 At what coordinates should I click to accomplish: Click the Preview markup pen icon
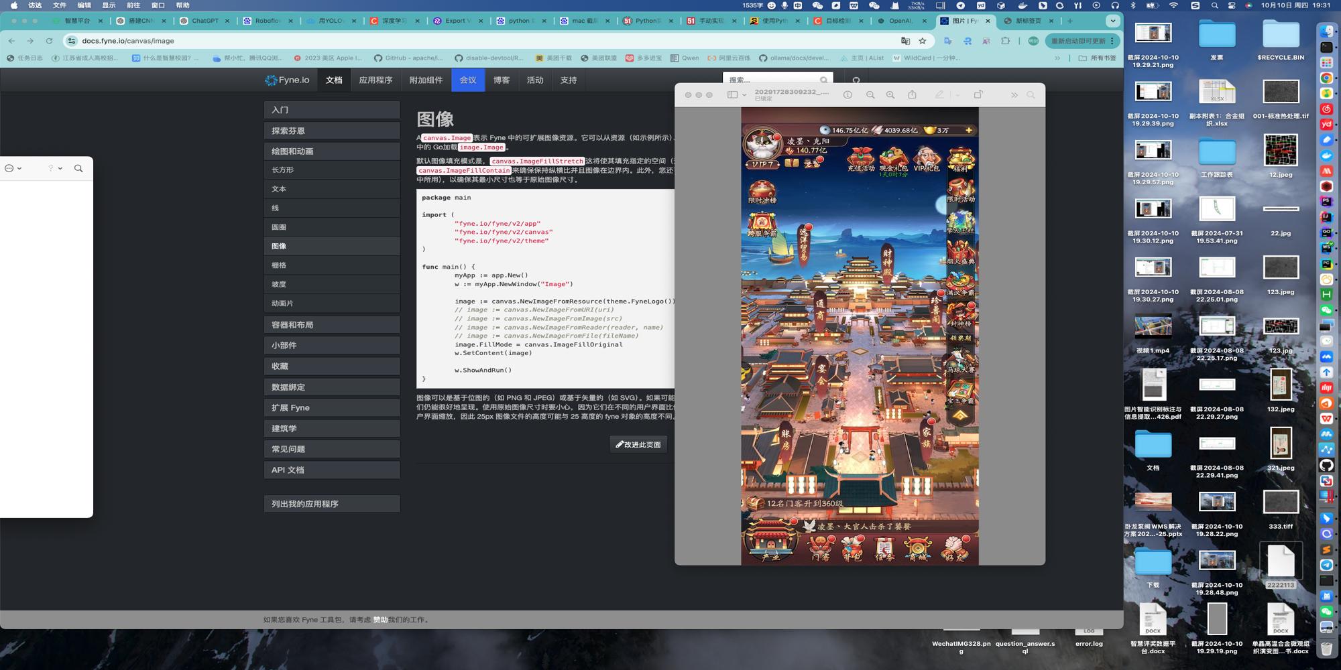coord(939,95)
